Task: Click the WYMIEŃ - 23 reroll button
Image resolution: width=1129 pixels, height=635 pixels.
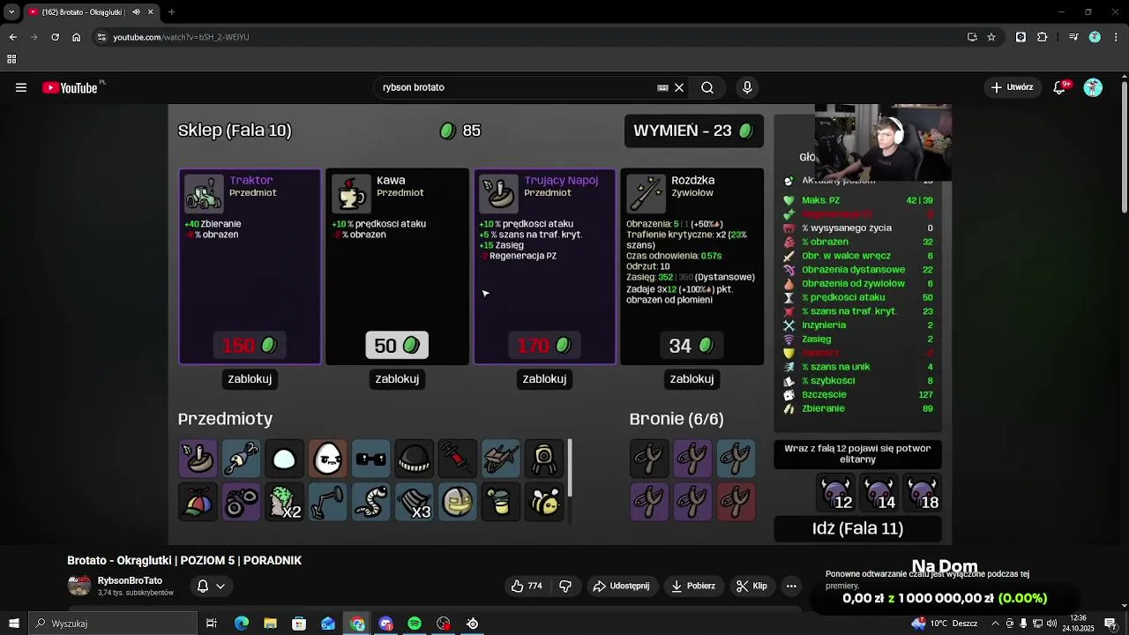Action: 693,131
